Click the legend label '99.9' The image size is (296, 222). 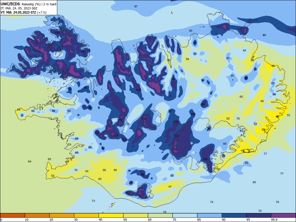[x=274, y=220]
